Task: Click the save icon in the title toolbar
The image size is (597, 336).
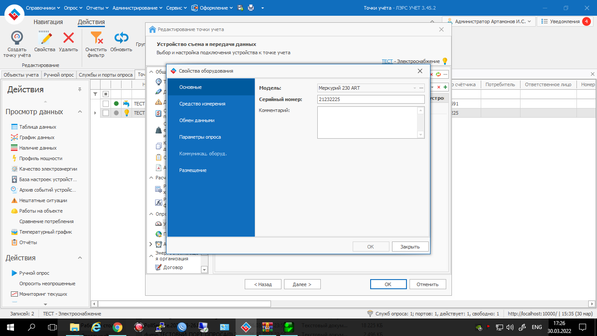Action: click(x=240, y=8)
